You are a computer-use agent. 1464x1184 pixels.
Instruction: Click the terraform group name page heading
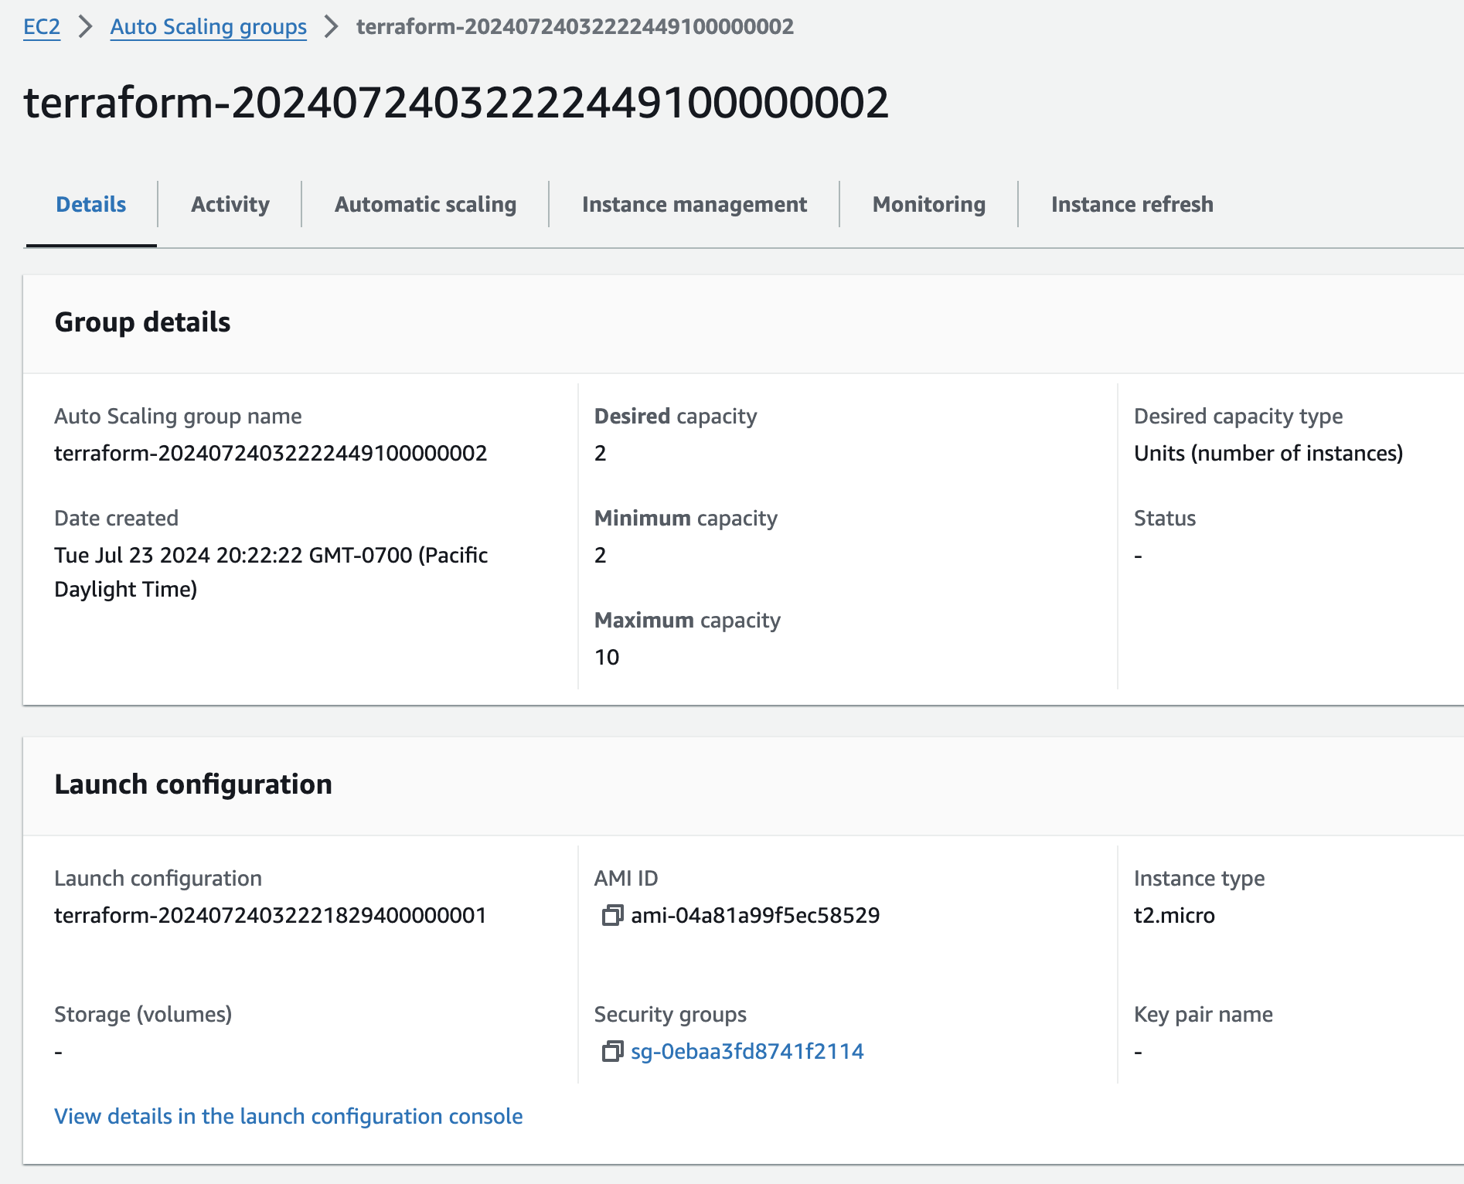[x=456, y=103]
